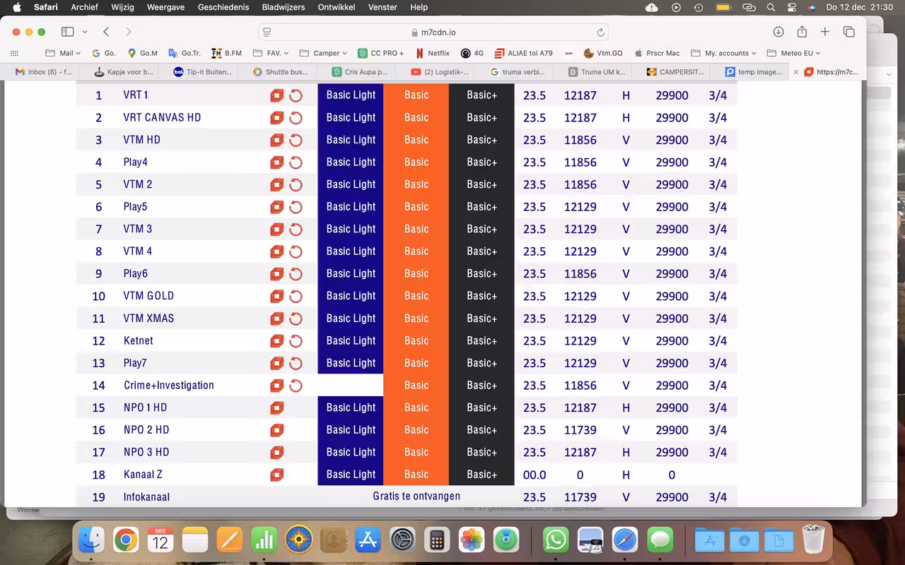The height and width of the screenshot is (565, 905).
Task: Click the circular arrow icon in Crime+Investigation row
Action: tap(296, 386)
